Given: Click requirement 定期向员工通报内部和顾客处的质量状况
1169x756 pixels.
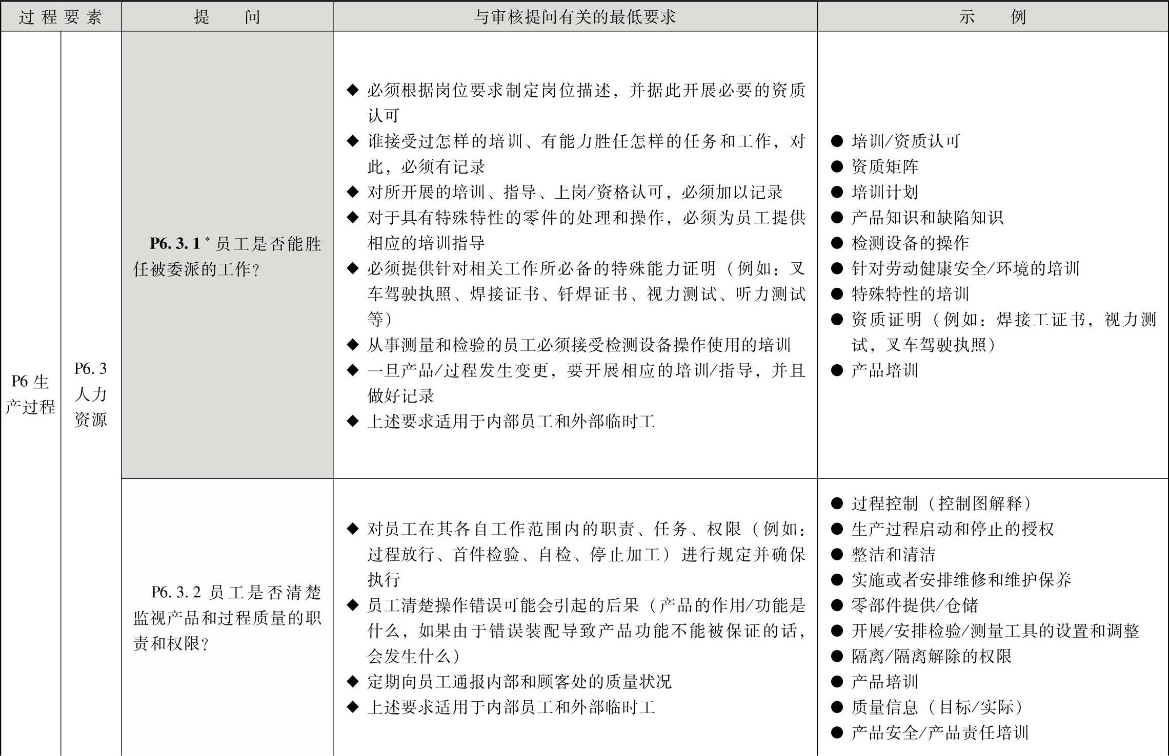Looking at the screenshot, I should pyautogui.click(x=519, y=682).
